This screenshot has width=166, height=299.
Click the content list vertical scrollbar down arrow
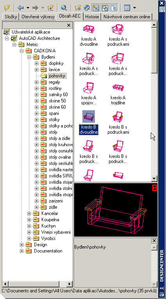click(x=154, y=179)
